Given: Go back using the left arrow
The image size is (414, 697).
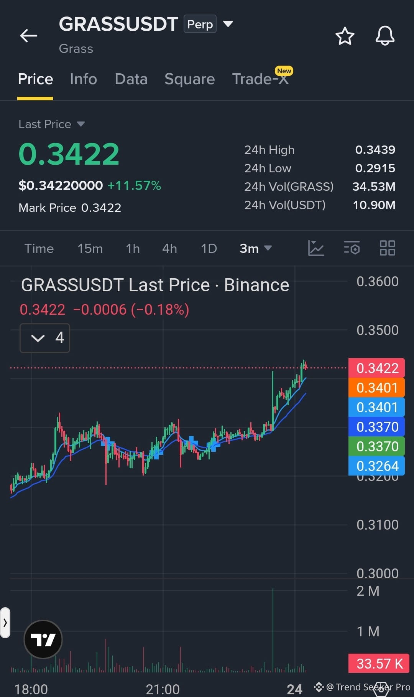Looking at the screenshot, I should click(29, 36).
